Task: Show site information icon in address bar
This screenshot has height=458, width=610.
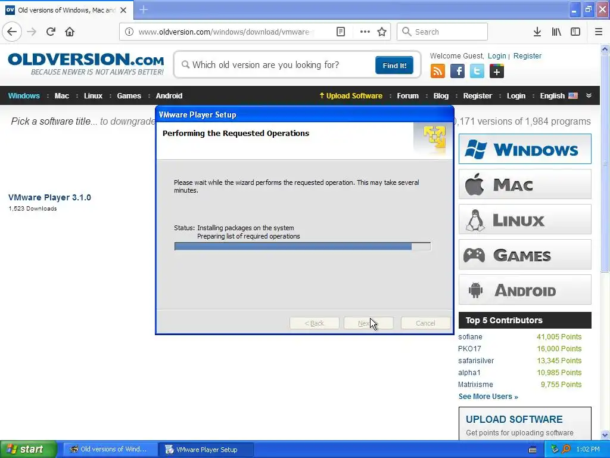Action: [129, 32]
